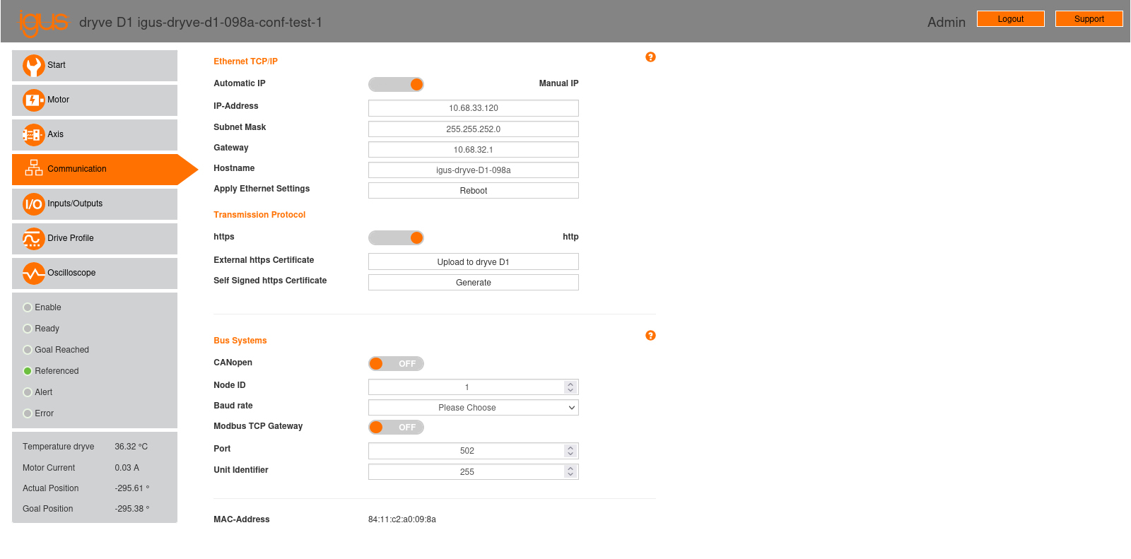Turn on Modbus TCP Gateway toggle
This screenshot has width=1131, height=559.
pos(396,428)
